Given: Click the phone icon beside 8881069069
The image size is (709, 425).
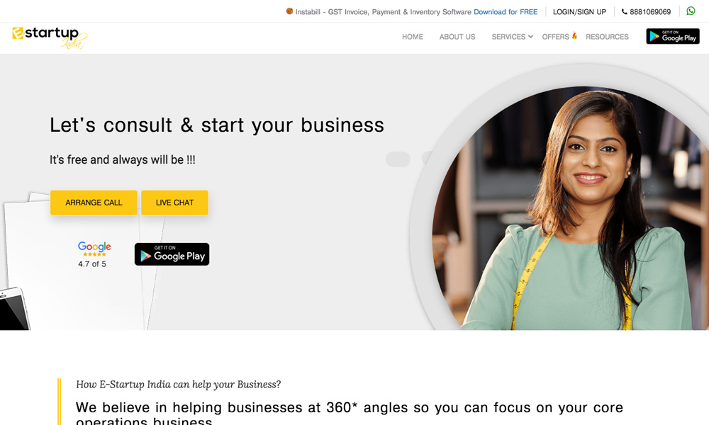Looking at the screenshot, I should click(x=625, y=12).
